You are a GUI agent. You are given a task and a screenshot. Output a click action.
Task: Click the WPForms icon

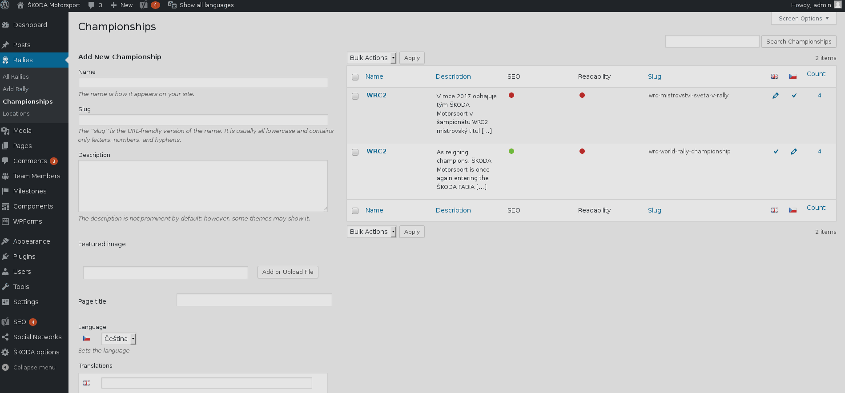pyautogui.click(x=5, y=221)
